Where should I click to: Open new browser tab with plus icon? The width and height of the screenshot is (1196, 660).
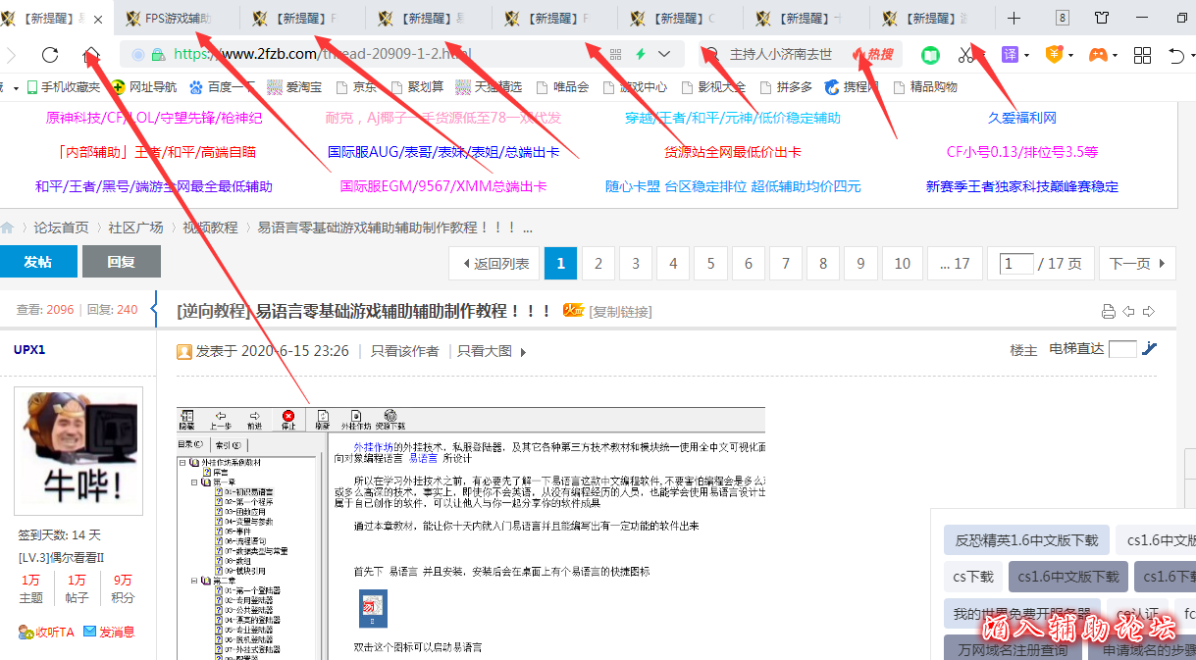(1014, 19)
